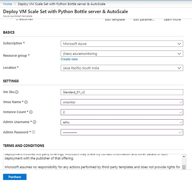Click the Admin Password input field
Image resolution: width=192 pixels, height=181 pixels.
122,132
